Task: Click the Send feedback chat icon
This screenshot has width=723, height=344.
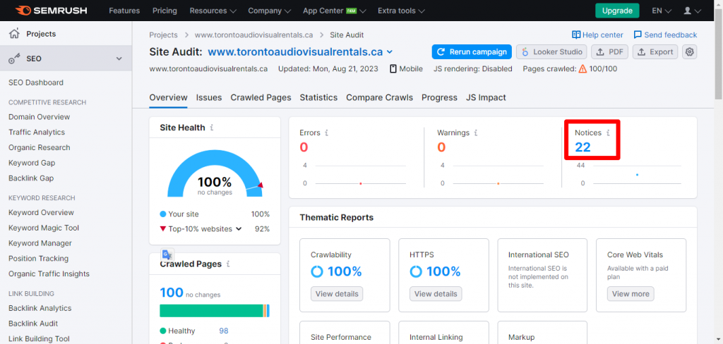Action: pos(638,35)
